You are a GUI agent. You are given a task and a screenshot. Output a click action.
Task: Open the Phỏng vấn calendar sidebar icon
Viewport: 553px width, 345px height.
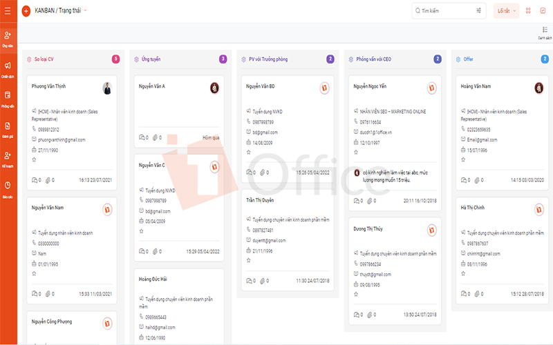coord(8,99)
